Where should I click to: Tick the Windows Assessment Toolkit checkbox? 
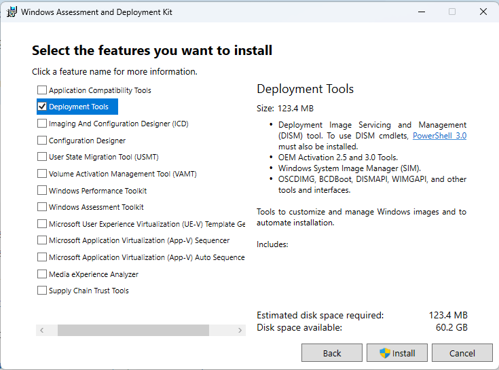[x=42, y=207]
